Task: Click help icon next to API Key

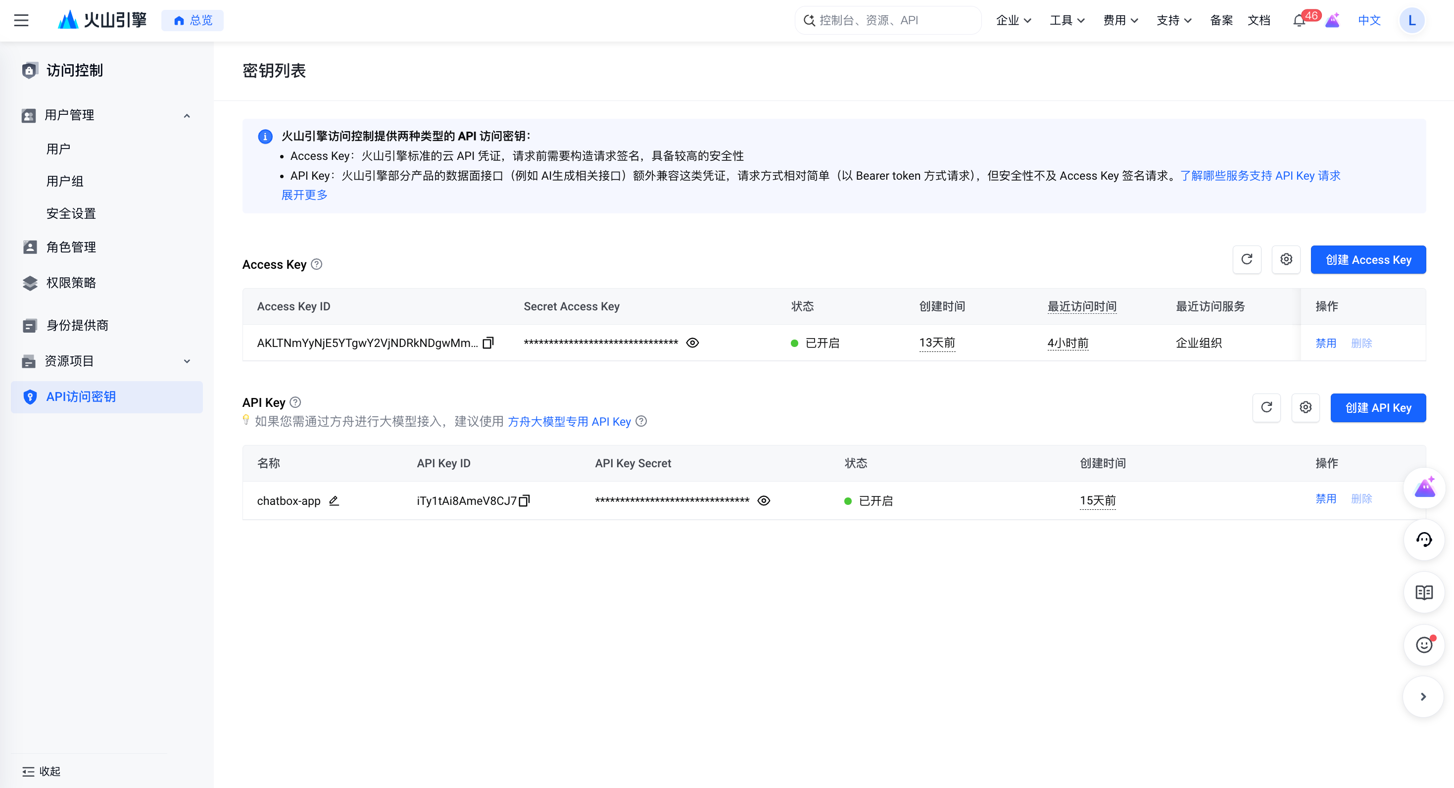Action: pos(295,402)
